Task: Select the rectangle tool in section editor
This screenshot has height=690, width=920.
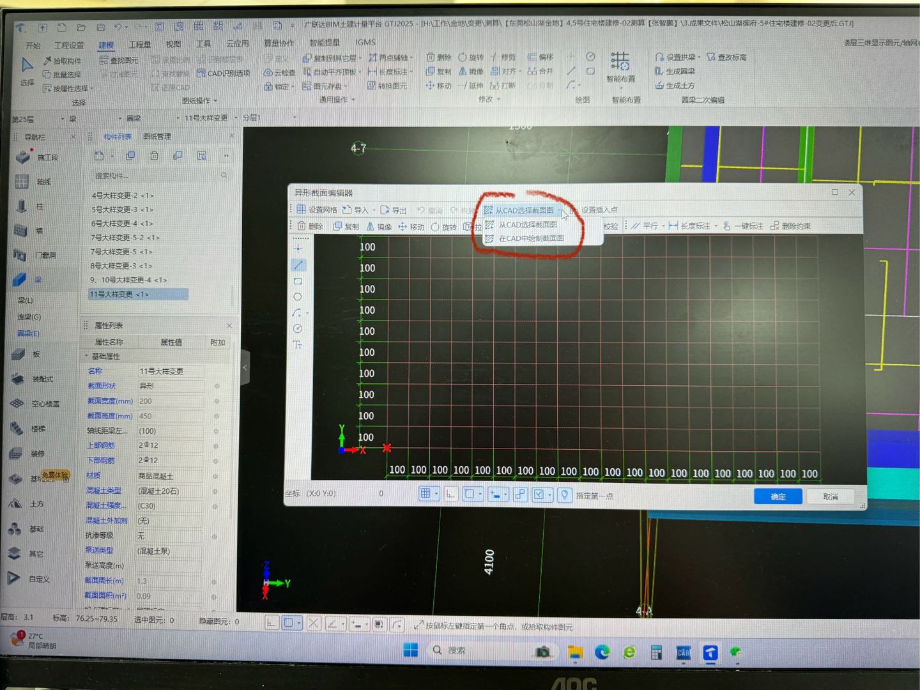Action: coord(298,281)
